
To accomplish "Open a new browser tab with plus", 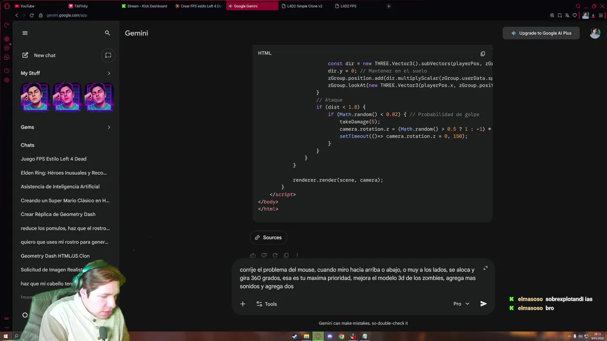I will [388, 6].
